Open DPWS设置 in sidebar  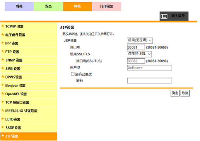pyautogui.click(x=29, y=77)
